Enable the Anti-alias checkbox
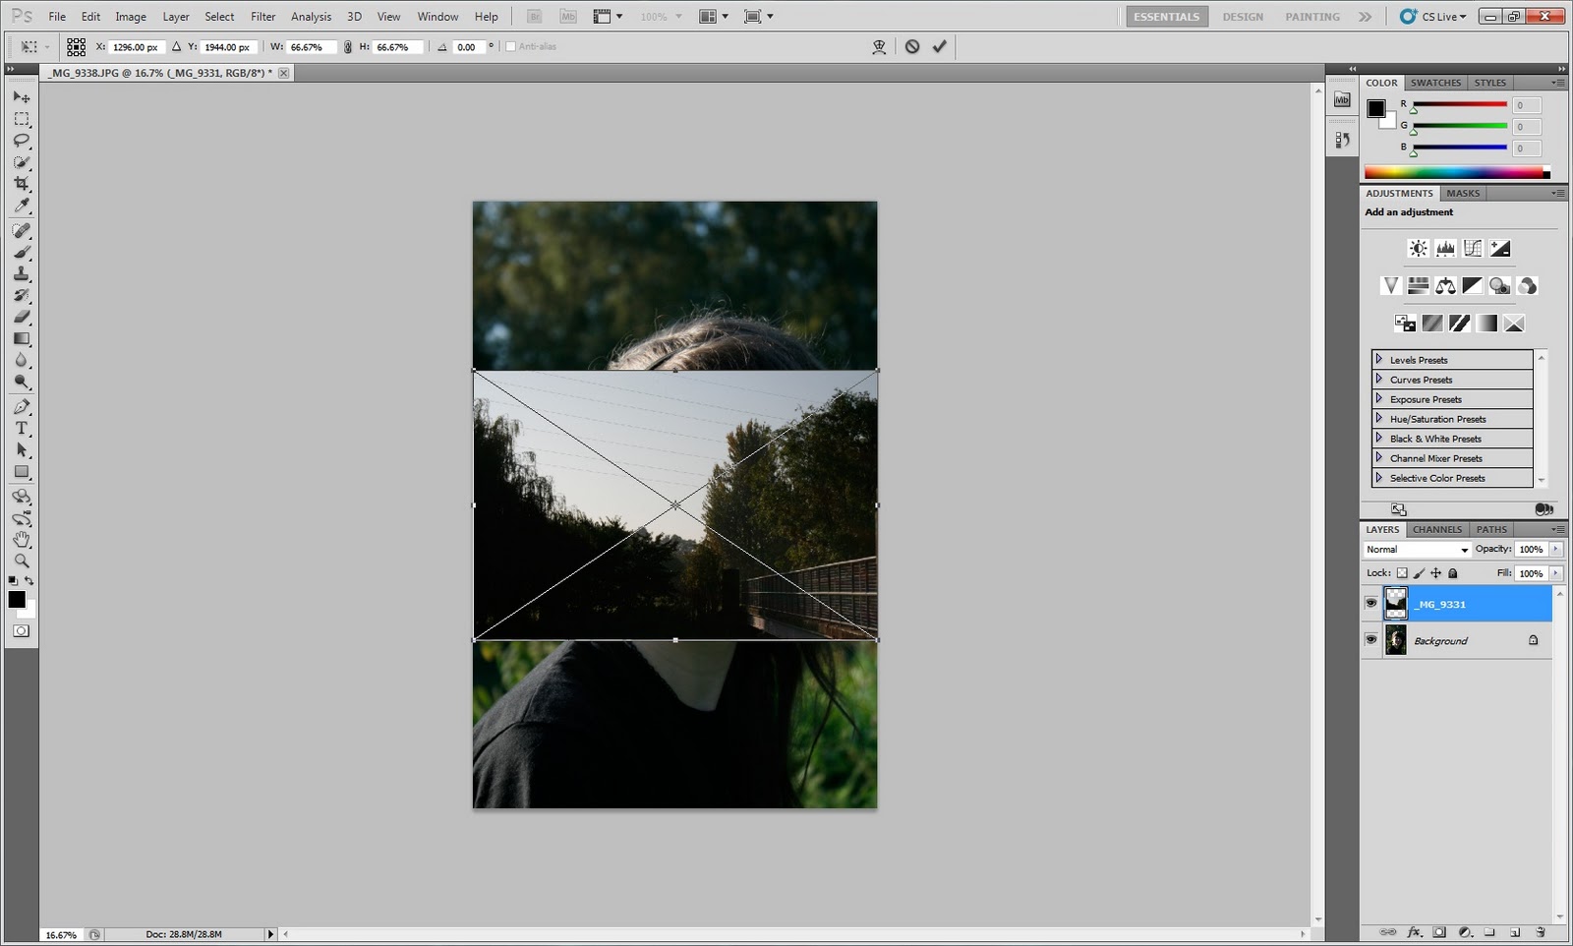This screenshot has width=1573, height=946. (x=510, y=45)
